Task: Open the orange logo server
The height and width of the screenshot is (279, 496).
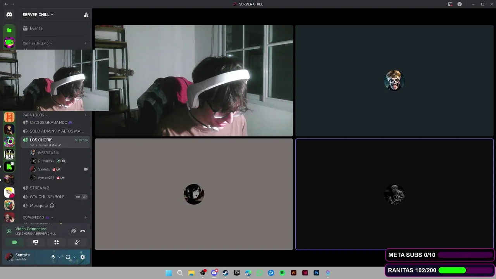Action: [x=9, y=117]
